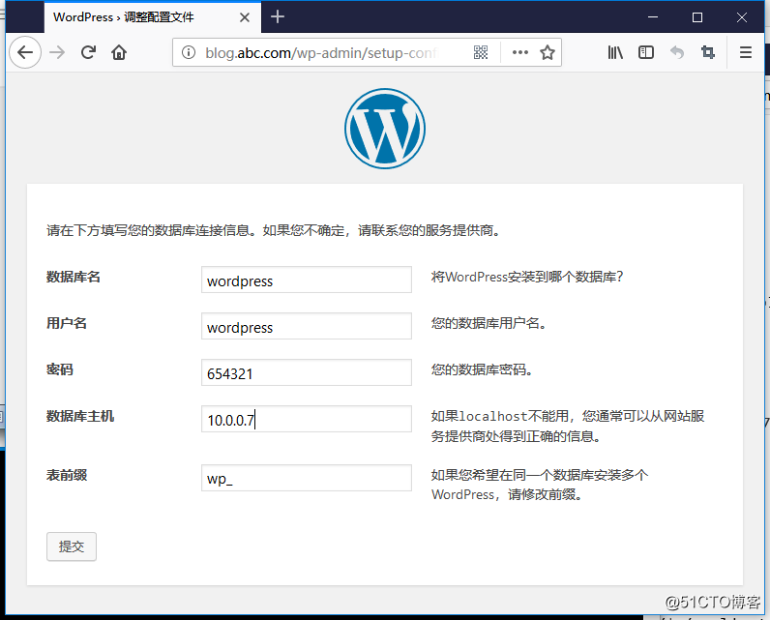Open the browser home page
The width and height of the screenshot is (770, 620).
(x=119, y=52)
